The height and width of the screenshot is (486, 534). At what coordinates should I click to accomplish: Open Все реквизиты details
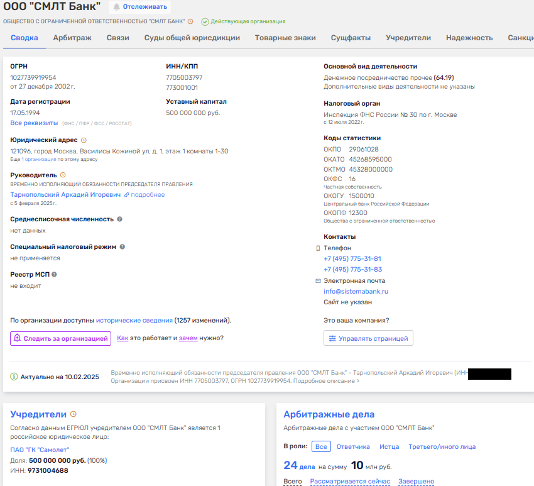coord(34,123)
